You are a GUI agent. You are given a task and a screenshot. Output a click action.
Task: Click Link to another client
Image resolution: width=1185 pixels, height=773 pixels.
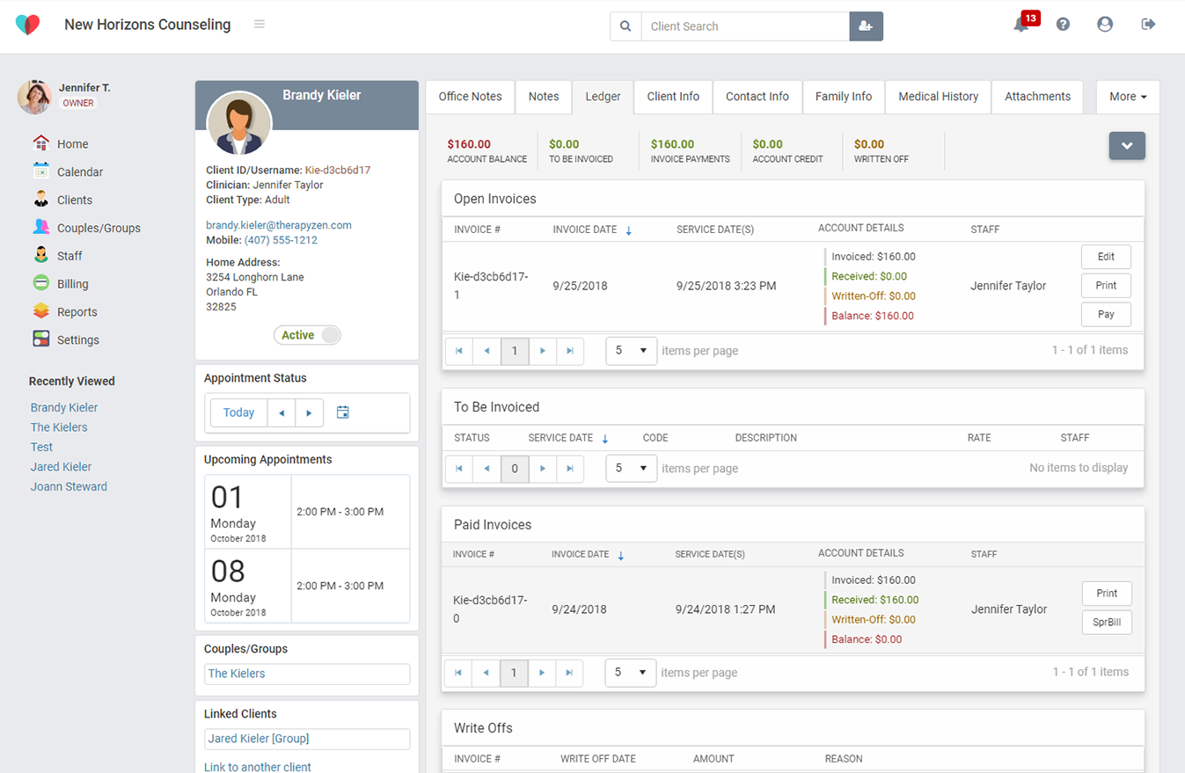(258, 767)
